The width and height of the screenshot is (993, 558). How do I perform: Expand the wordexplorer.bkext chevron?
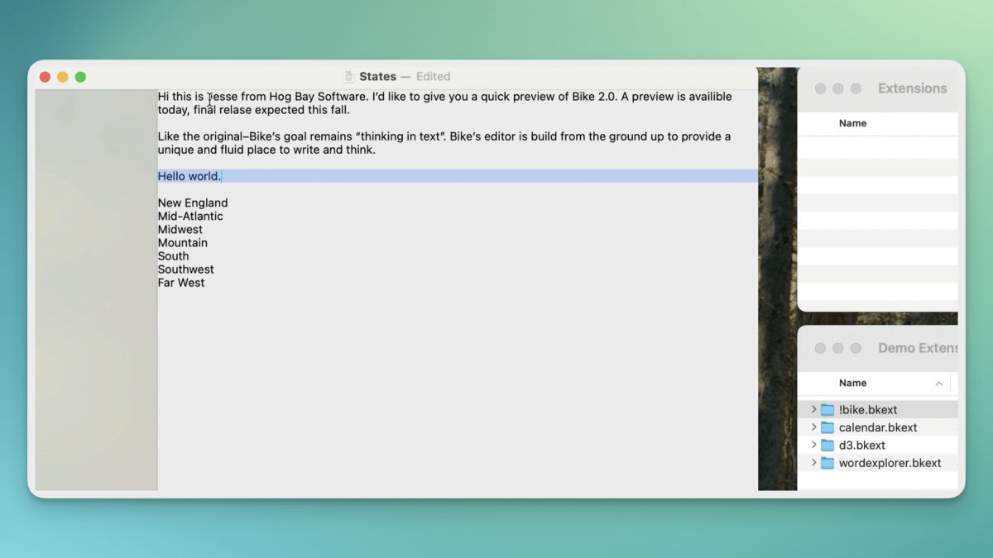pyautogui.click(x=815, y=463)
